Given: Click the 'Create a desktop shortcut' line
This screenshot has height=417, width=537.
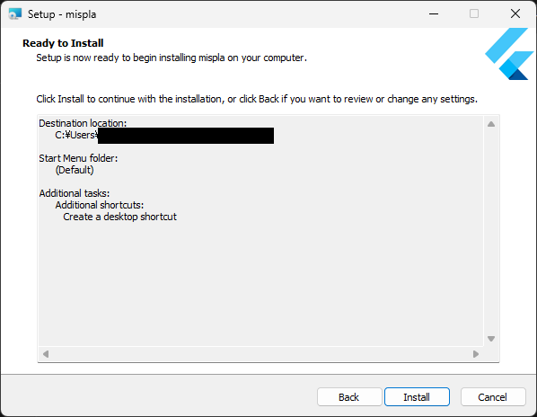Looking at the screenshot, I should click(119, 217).
